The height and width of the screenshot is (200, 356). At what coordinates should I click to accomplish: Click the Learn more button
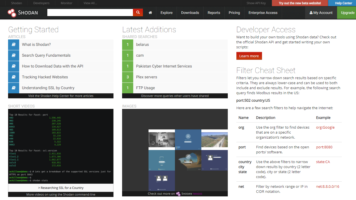coord(249,56)
